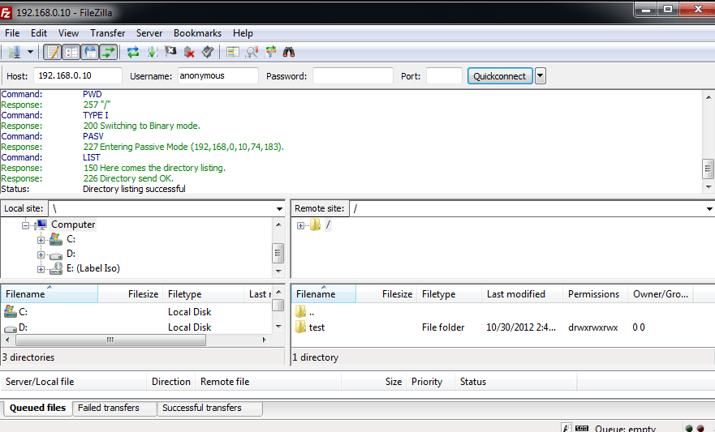Sort local files by Filesize column
The height and width of the screenshot is (432, 715).
pyautogui.click(x=130, y=294)
